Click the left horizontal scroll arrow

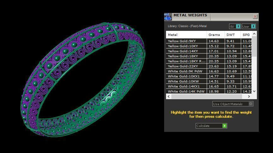coord(169,96)
